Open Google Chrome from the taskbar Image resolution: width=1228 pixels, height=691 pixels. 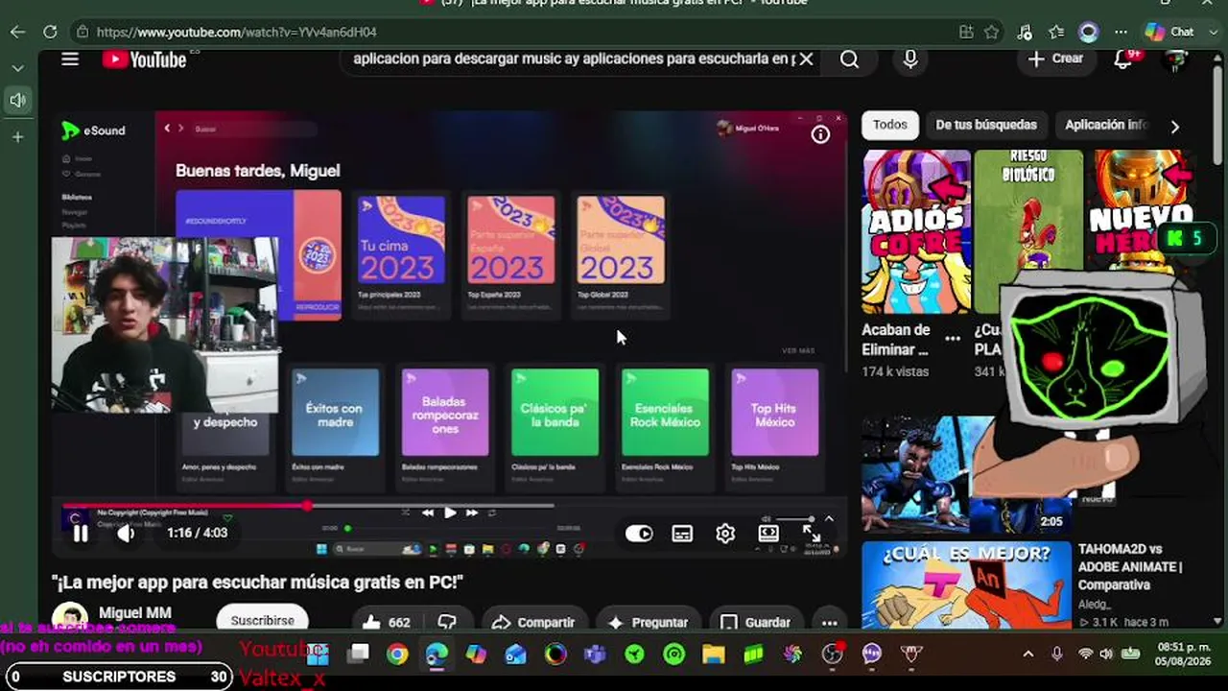pos(397,655)
